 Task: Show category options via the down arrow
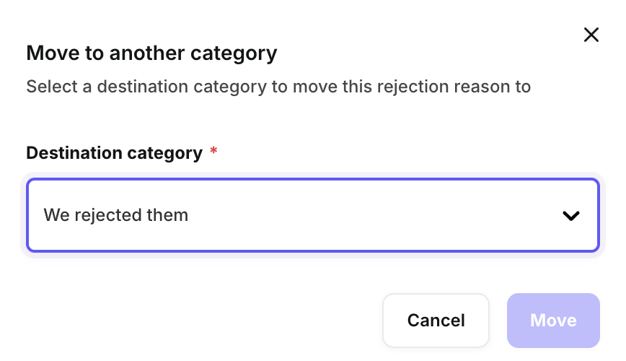tap(571, 215)
